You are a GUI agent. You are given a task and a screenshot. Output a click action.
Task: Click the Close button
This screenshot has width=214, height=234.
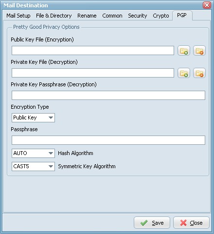pyautogui.click(x=191, y=223)
